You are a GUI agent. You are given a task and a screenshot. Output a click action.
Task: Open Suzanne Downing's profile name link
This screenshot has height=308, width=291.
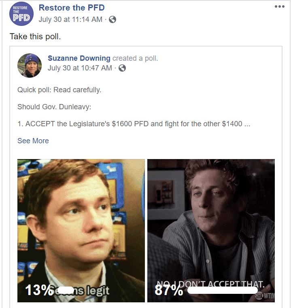[x=79, y=58]
